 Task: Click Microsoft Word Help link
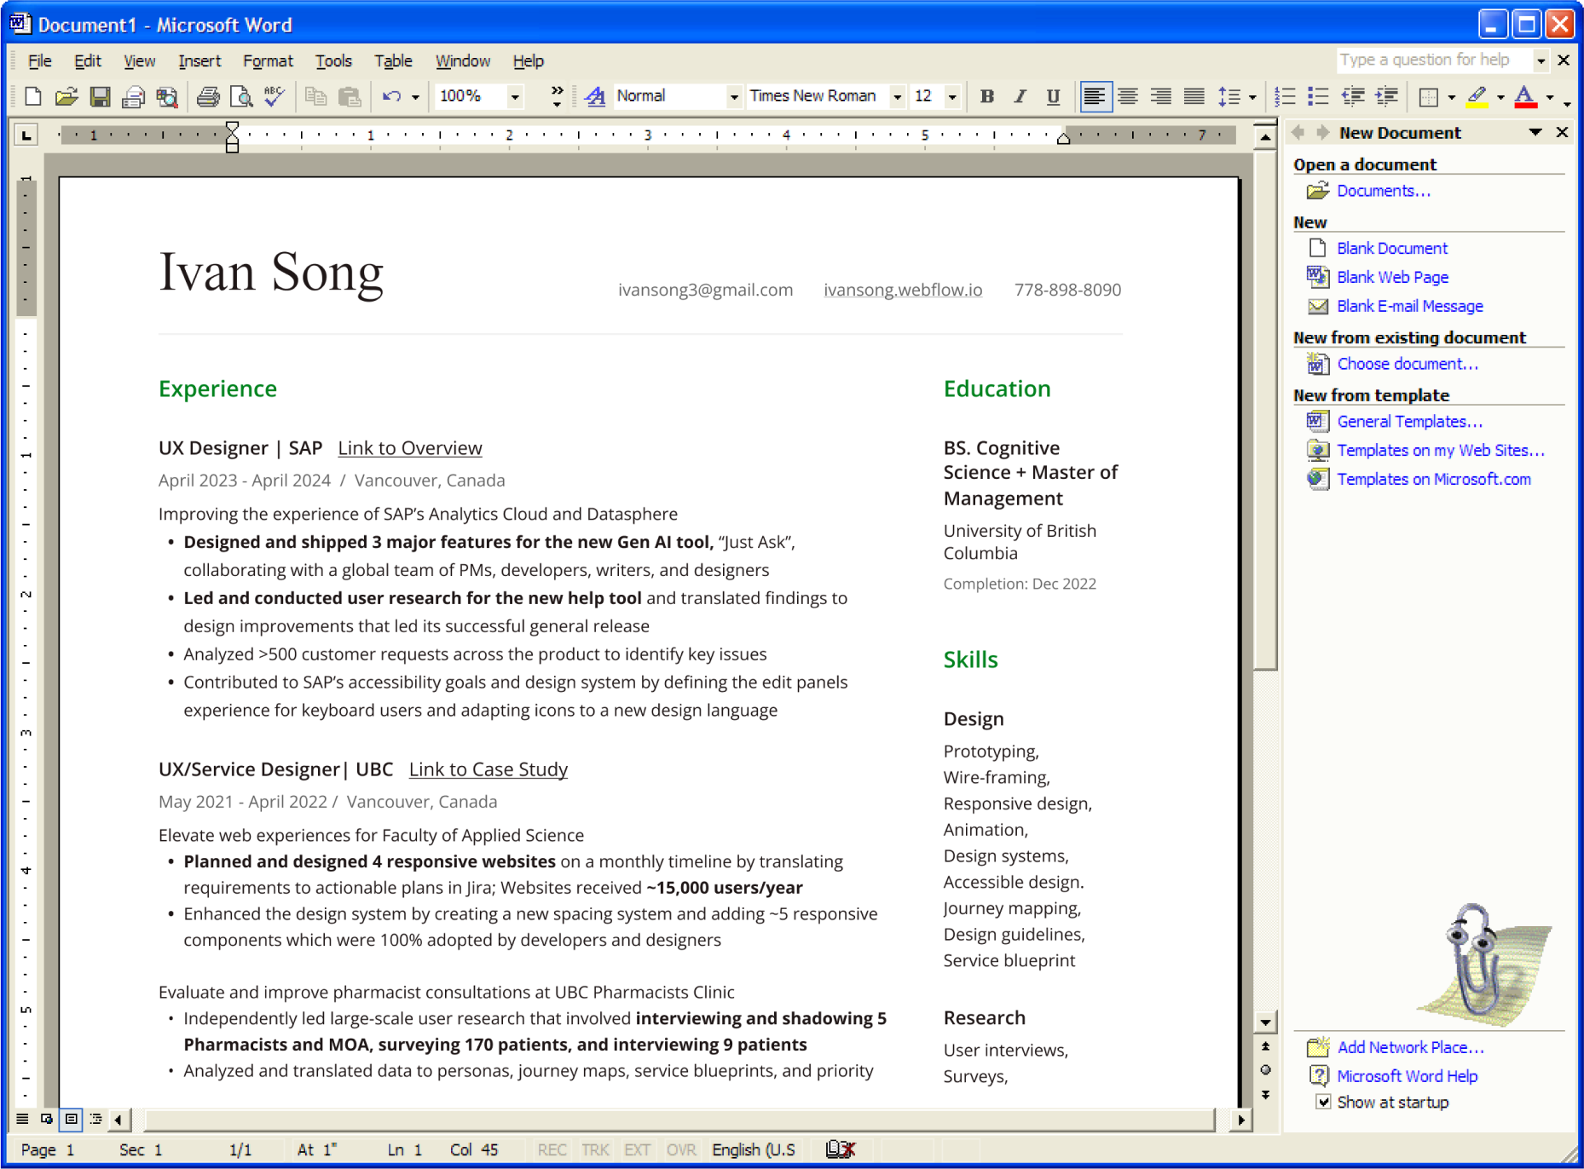click(1407, 1075)
